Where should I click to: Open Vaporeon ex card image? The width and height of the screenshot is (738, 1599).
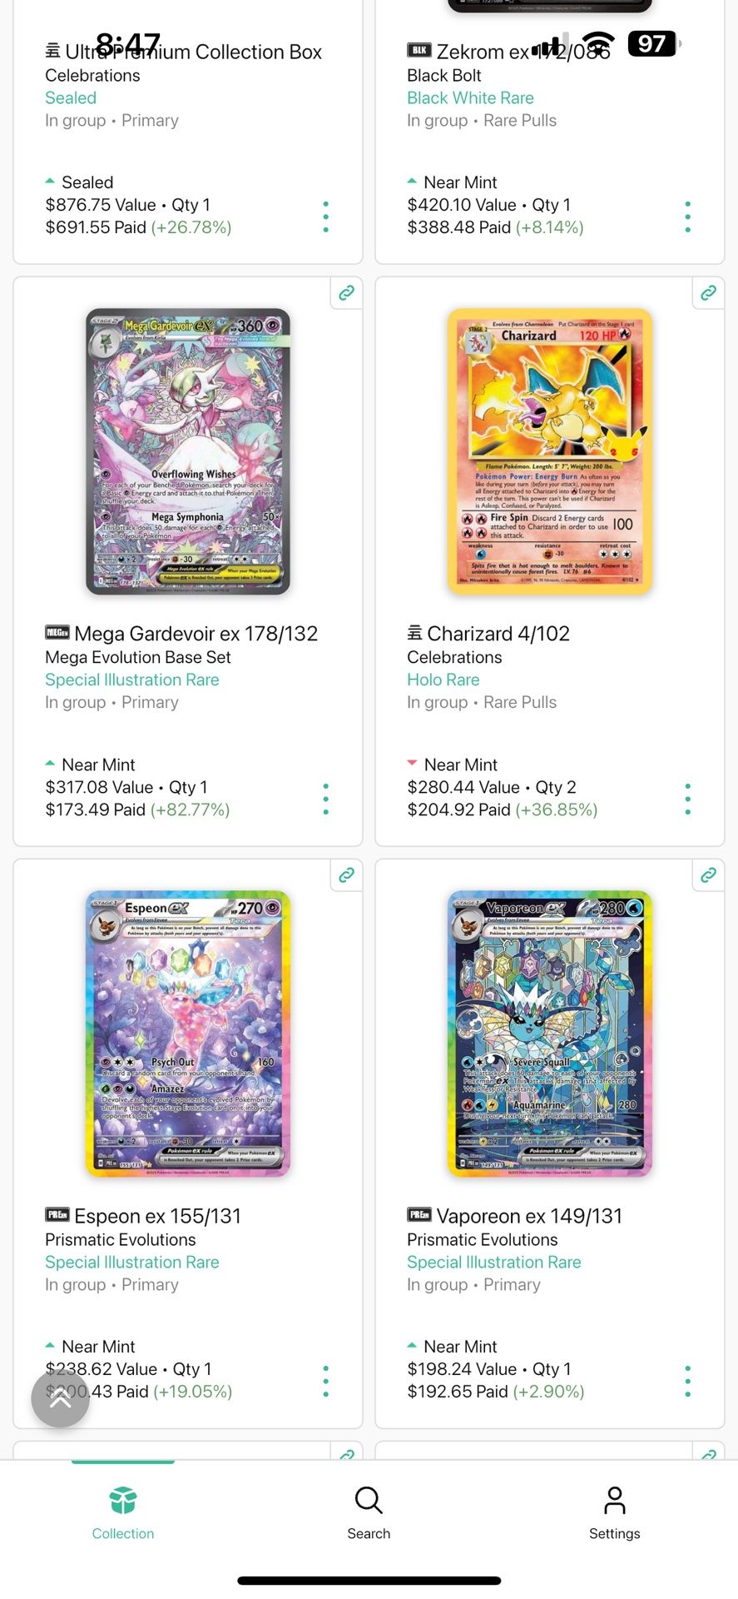click(x=550, y=1034)
